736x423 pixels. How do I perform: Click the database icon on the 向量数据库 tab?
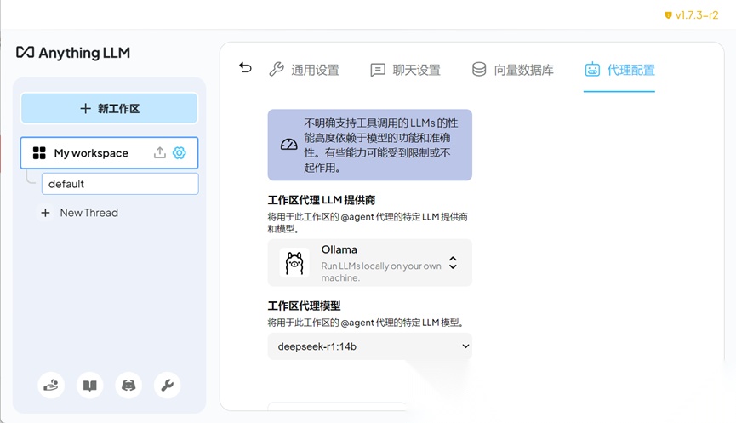pos(479,69)
